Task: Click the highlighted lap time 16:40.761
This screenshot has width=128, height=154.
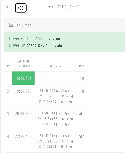Action: (23, 78)
